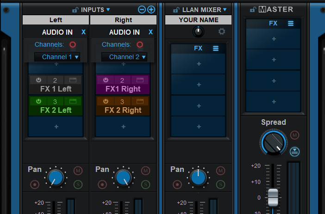Viewport: 325px width, 214px height.
Task: Open the FX 1 Left plugin window
Action: 73,80
